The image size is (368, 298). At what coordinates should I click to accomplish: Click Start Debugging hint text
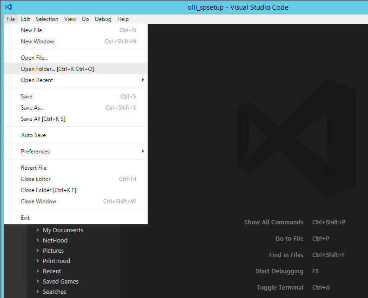coord(279,271)
